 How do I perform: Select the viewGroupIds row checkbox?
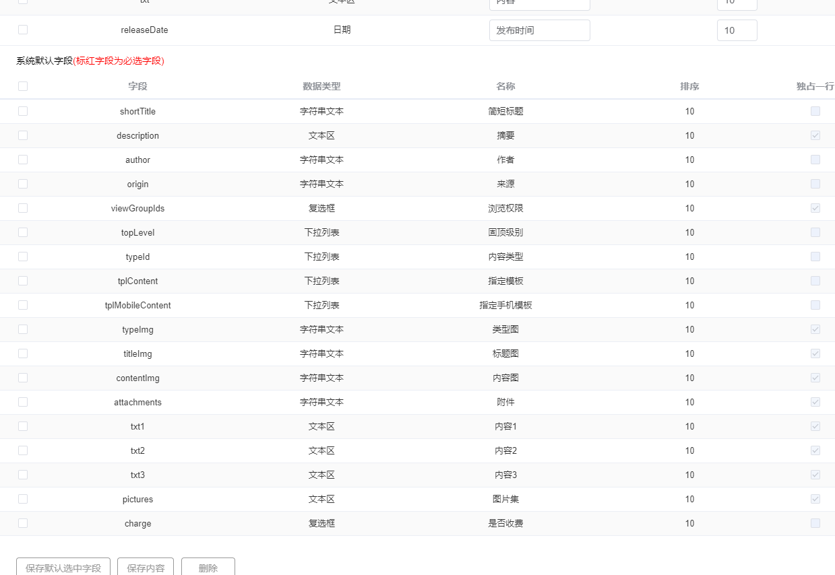(x=23, y=208)
